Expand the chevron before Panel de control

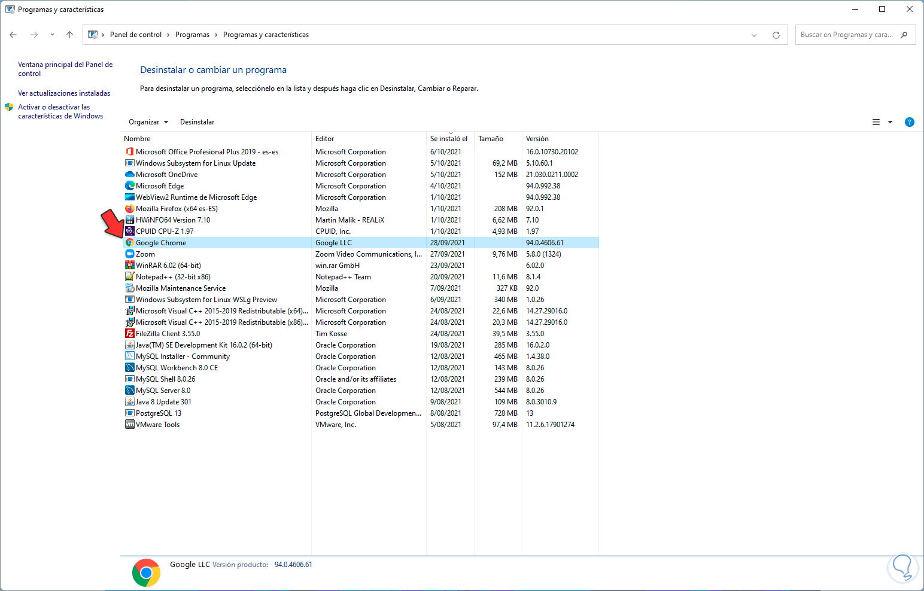click(x=103, y=35)
